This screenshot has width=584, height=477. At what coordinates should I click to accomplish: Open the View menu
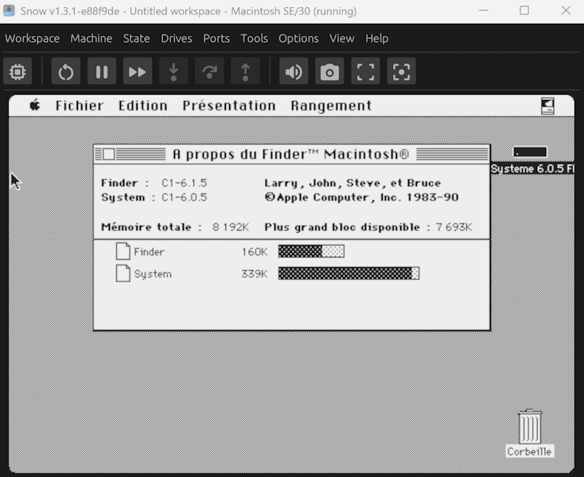pyautogui.click(x=342, y=38)
